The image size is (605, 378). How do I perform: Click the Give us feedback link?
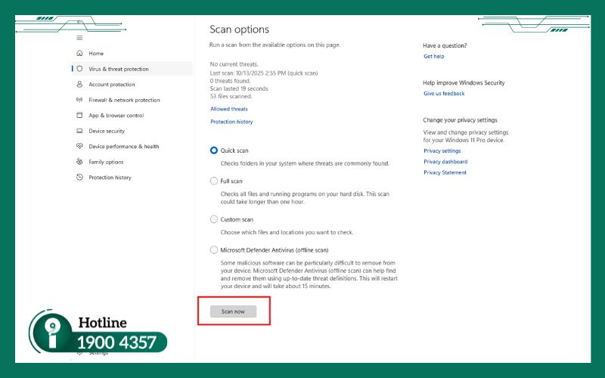(444, 94)
